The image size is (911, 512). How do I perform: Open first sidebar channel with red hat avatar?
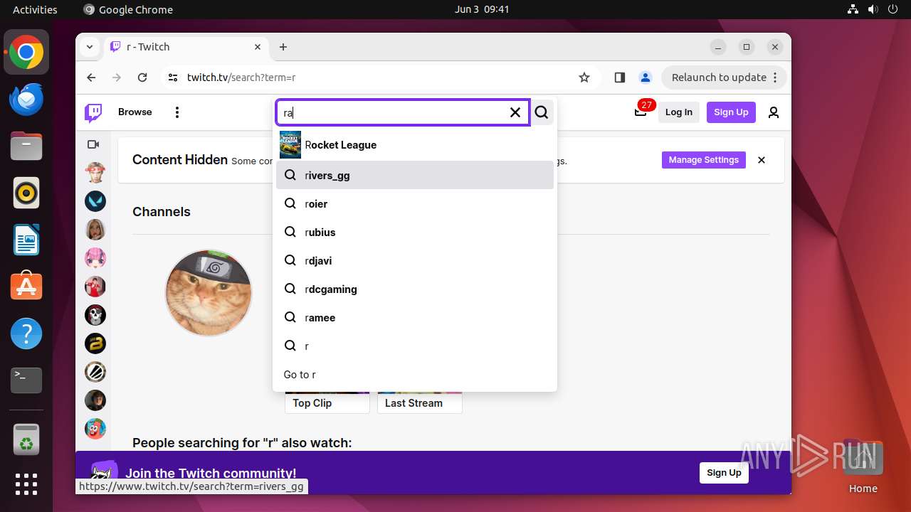click(x=95, y=172)
